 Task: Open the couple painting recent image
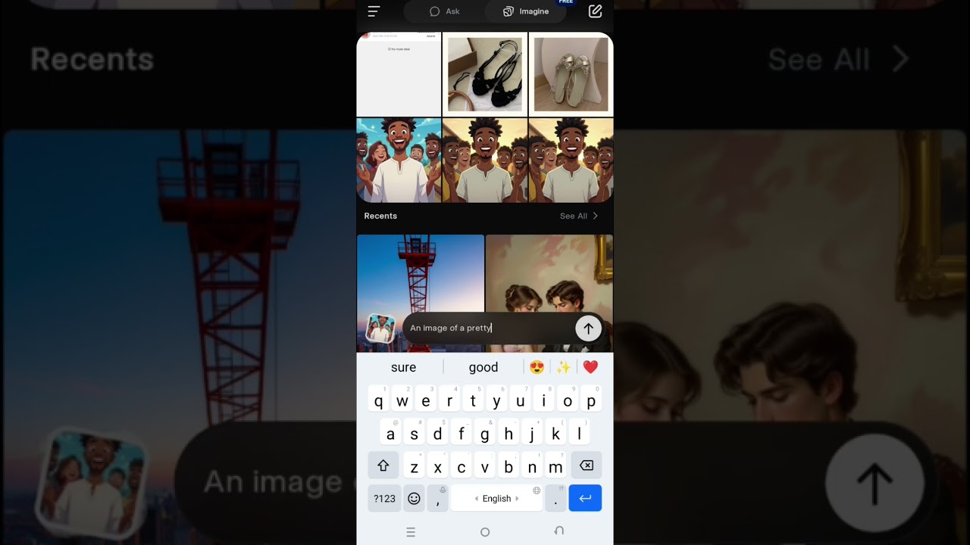549,293
